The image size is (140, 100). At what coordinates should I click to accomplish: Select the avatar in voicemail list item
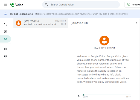click(19, 23)
